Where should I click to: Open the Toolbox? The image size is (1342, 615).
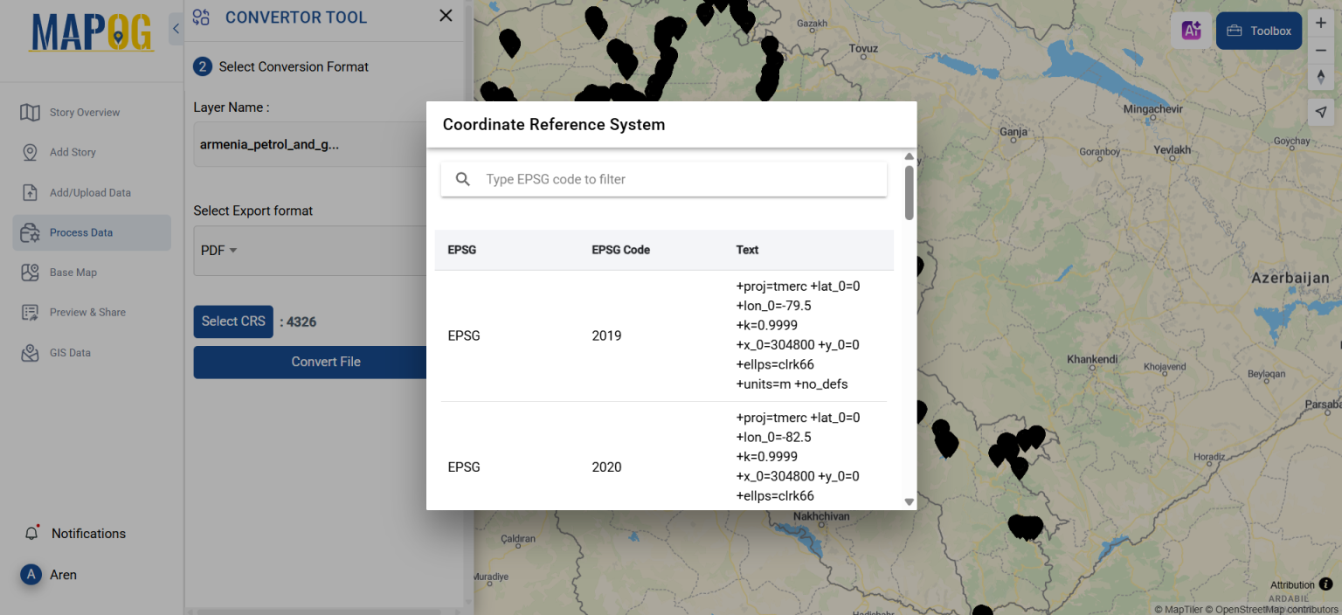[x=1258, y=30]
